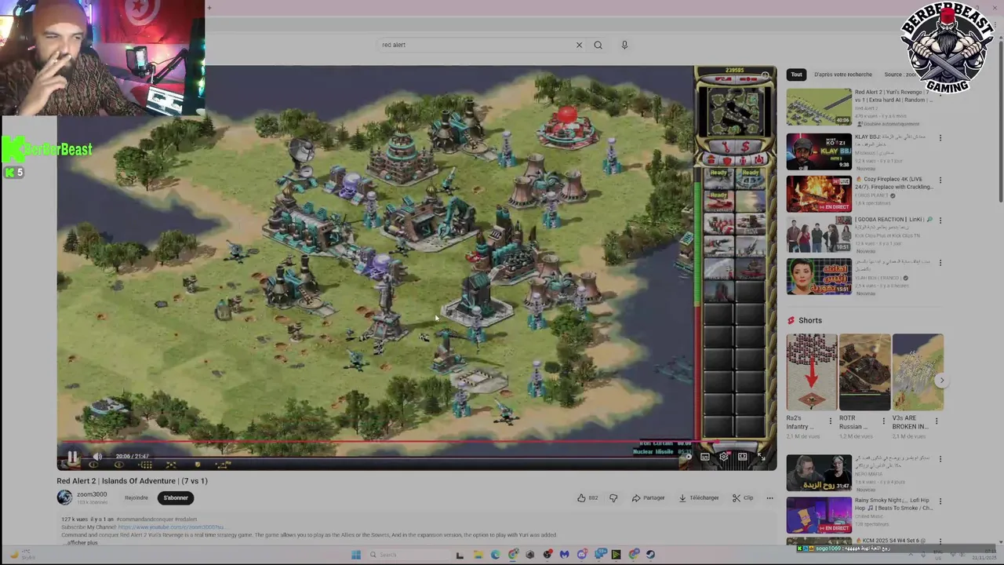Dislike the video with thumbs-down icon
The width and height of the screenshot is (1004, 565).
[613, 498]
